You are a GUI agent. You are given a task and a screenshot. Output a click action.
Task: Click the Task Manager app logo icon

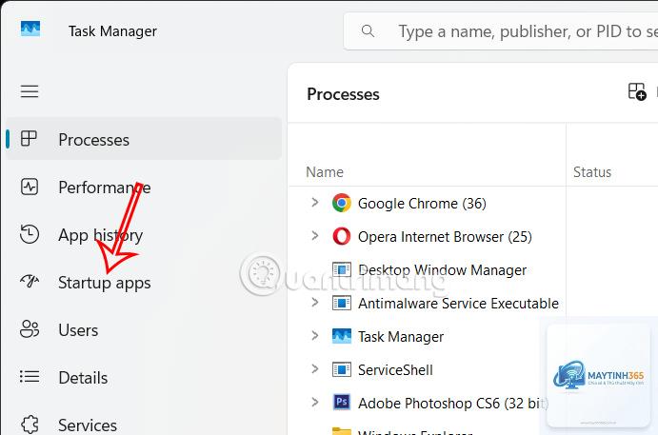30,30
